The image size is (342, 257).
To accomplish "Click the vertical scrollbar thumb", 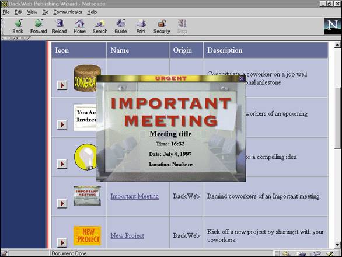I will (x=337, y=118).
